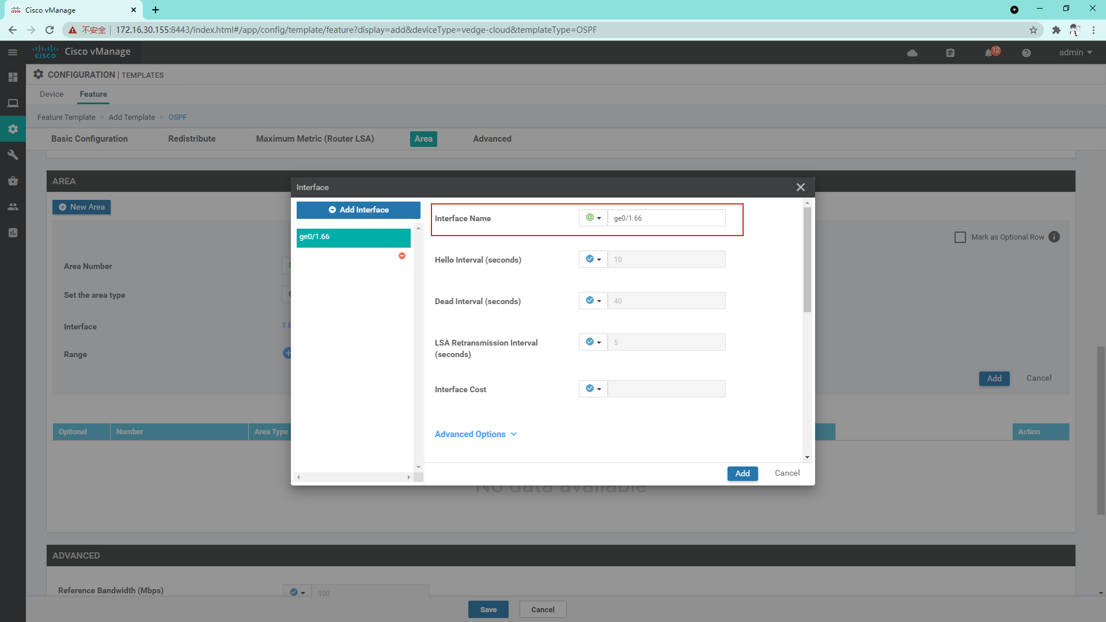Check the Mark as Optional Row checkbox
1106x622 pixels.
960,237
